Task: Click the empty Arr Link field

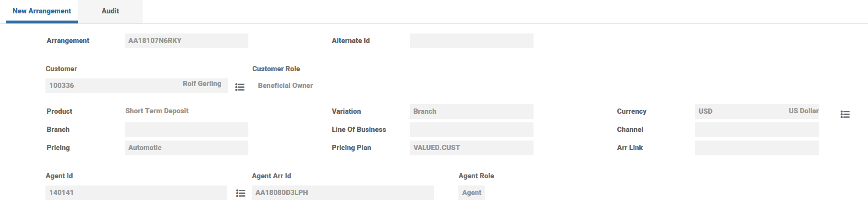Action: point(757,148)
